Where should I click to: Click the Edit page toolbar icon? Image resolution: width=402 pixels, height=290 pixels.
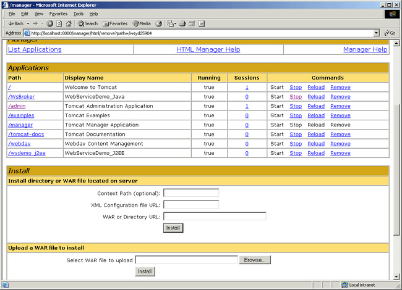[192, 23]
